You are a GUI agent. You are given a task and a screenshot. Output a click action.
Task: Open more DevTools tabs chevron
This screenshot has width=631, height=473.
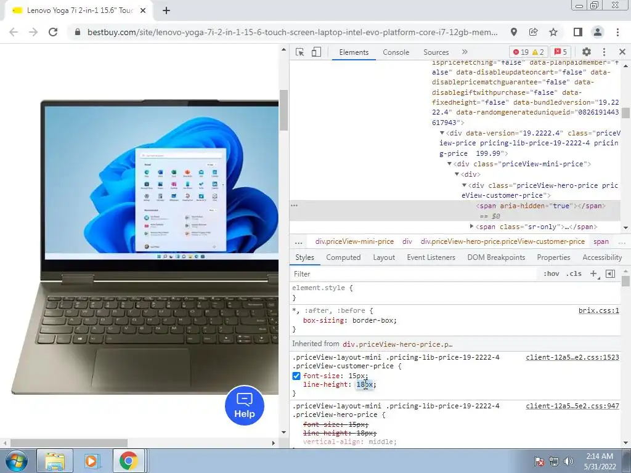(x=465, y=52)
